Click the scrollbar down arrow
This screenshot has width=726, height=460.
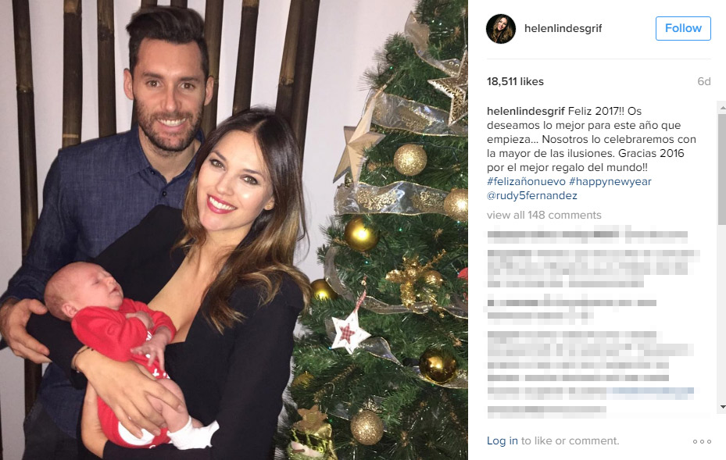click(722, 407)
